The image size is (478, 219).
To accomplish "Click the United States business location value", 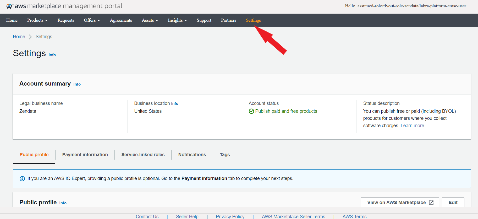I will (x=148, y=111).
